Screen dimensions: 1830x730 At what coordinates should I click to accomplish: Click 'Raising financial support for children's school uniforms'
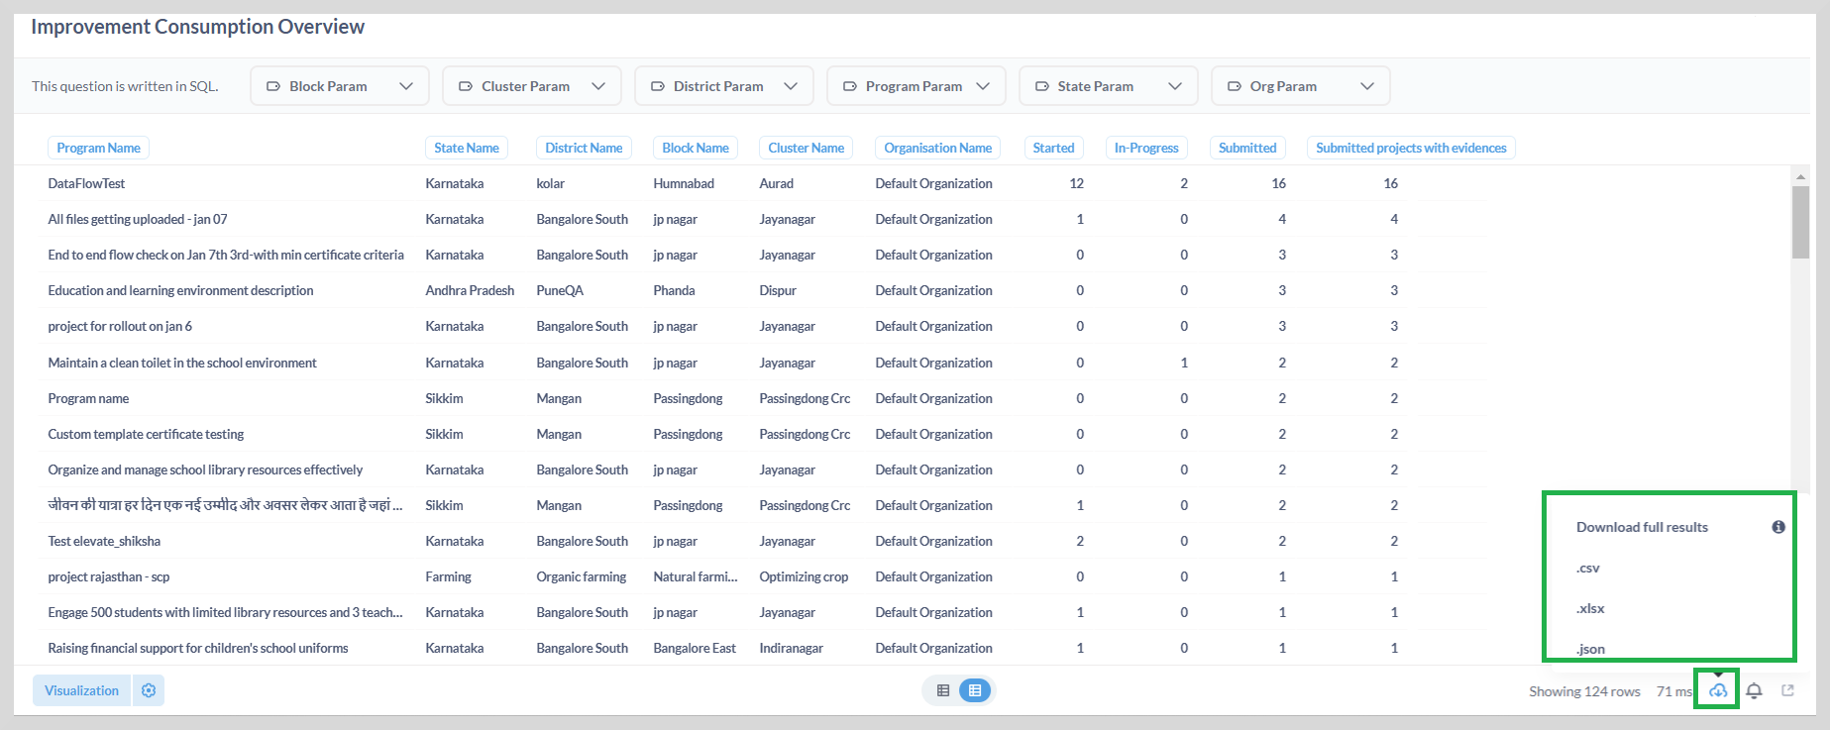(198, 648)
